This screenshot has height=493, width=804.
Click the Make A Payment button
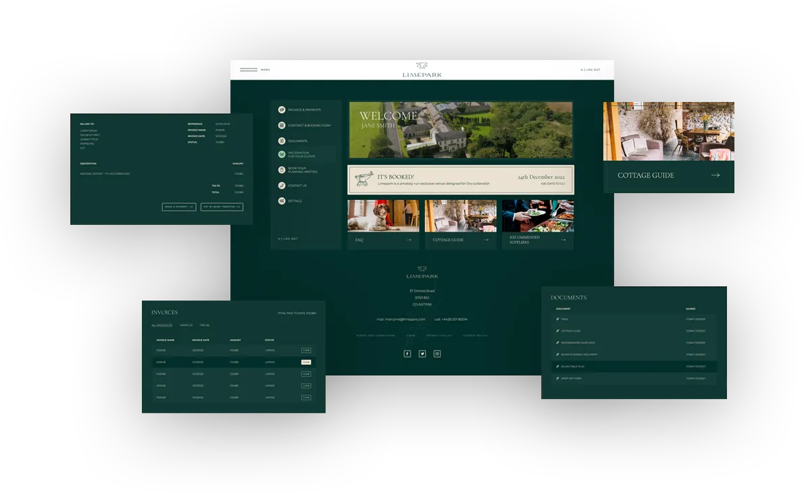pos(178,207)
